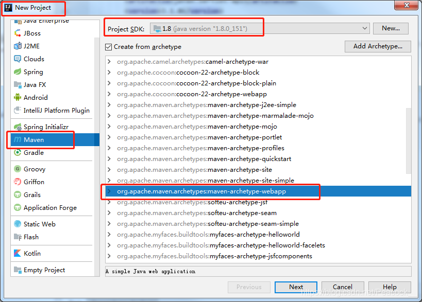The width and height of the screenshot is (422, 302).
Task: Expand maven-archetype-quickstart node
Action: 109,159
